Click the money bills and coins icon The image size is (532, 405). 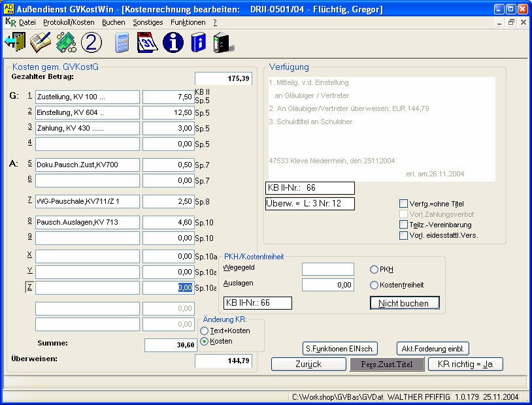click(66, 42)
